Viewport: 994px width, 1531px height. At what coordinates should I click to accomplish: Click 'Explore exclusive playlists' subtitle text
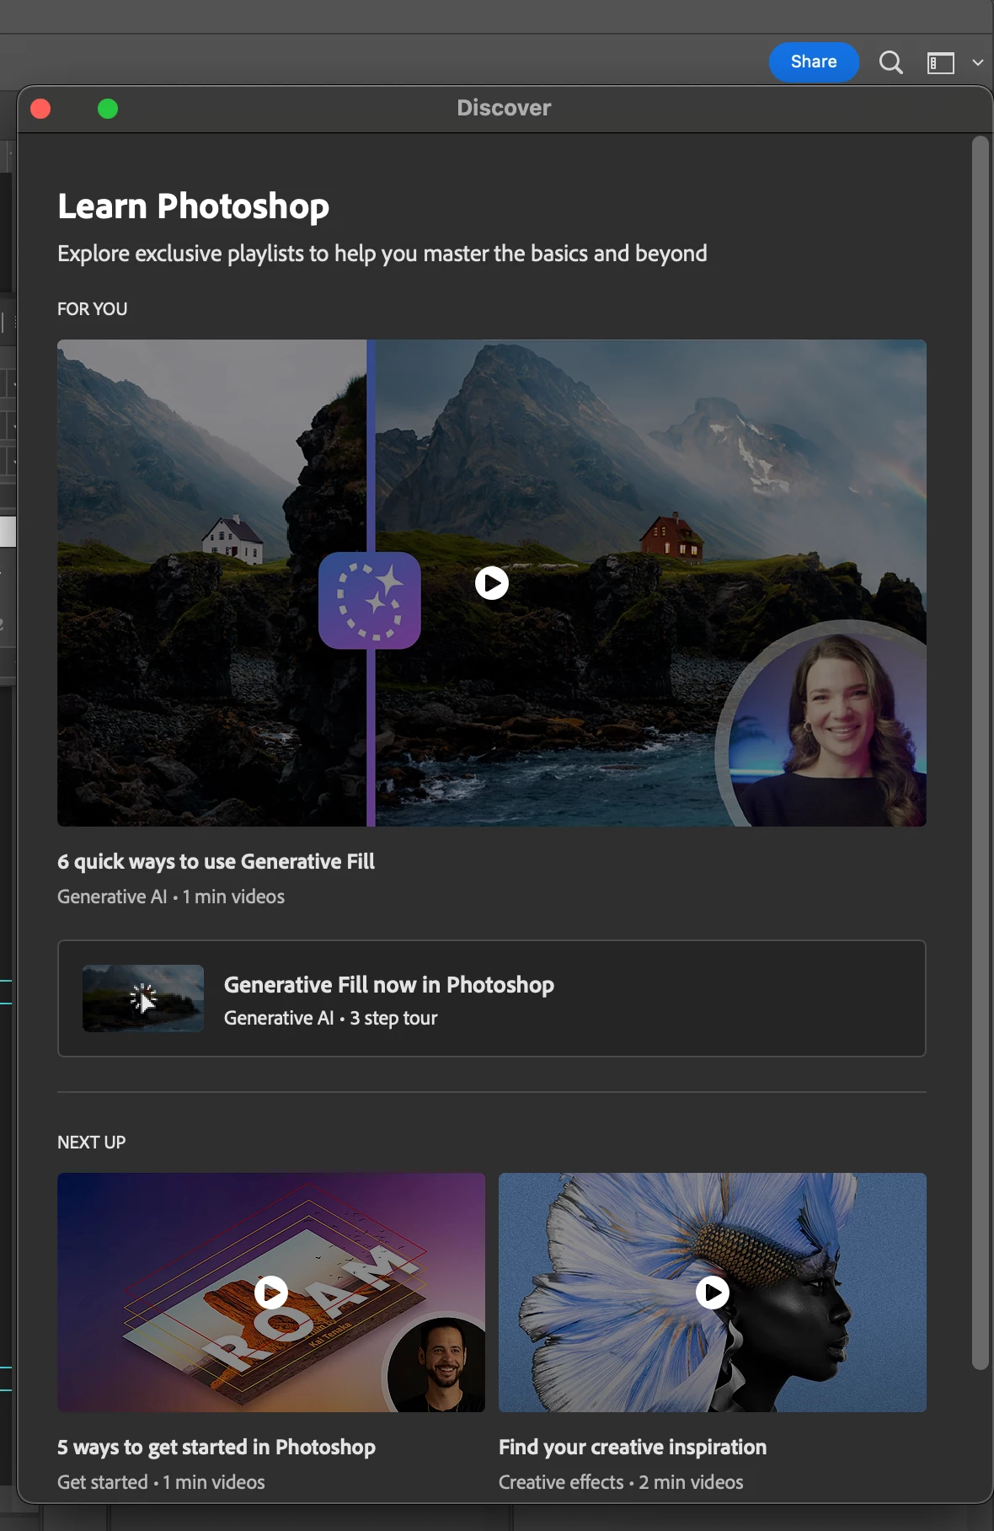382,254
